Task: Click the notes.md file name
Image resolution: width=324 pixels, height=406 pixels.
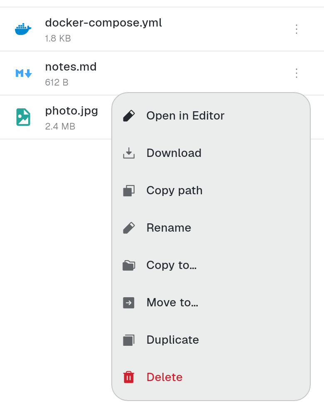Action: click(x=71, y=67)
